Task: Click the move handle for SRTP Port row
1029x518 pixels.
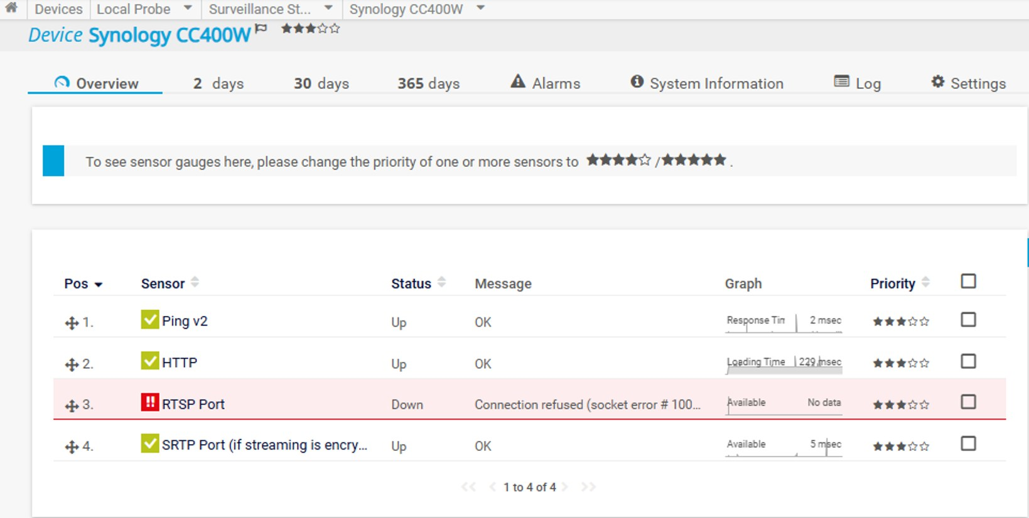Action: pyautogui.click(x=72, y=447)
